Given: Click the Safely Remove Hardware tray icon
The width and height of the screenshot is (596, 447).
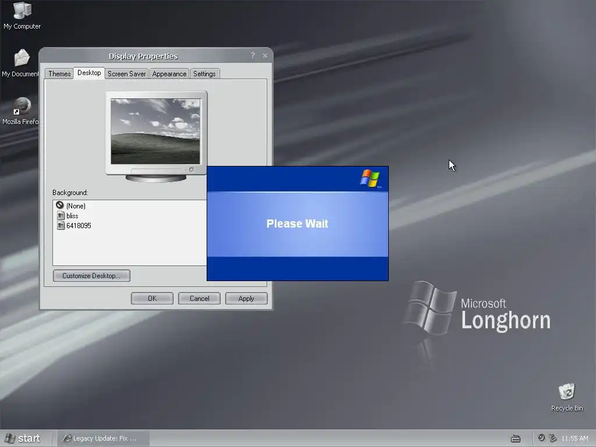Looking at the screenshot, I should point(553,438).
